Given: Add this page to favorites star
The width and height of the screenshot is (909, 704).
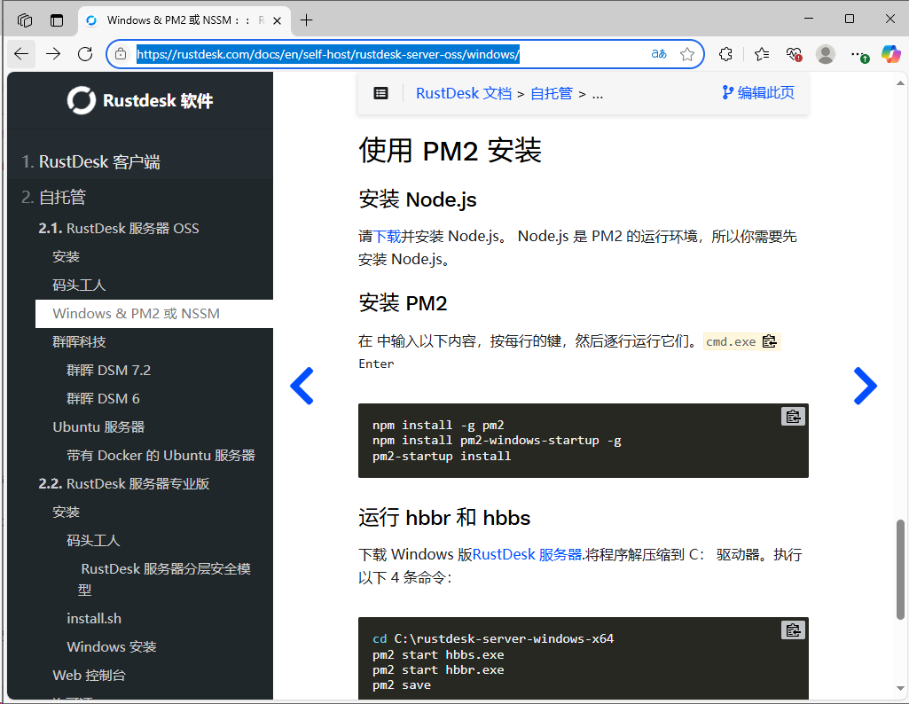Looking at the screenshot, I should click(x=687, y=54).
